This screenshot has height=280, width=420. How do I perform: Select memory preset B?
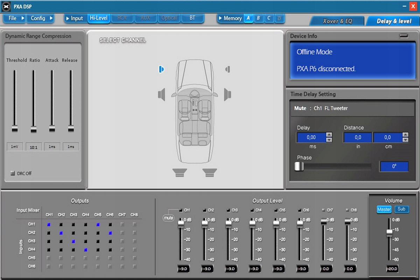click(x=259, y=18)
